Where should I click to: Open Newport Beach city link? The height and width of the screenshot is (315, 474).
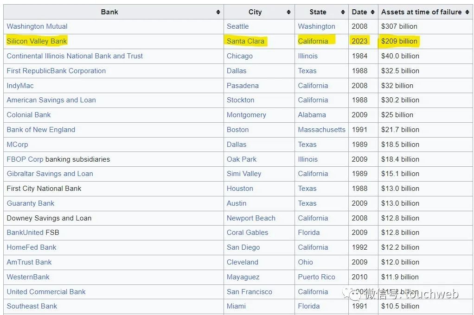251,218
